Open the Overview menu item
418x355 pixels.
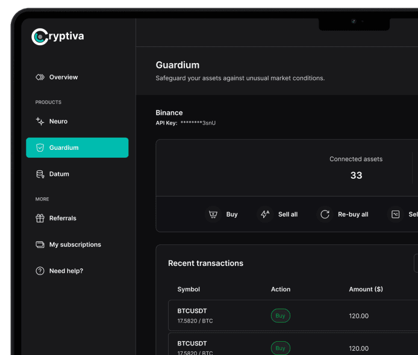(x=63, y=77)
